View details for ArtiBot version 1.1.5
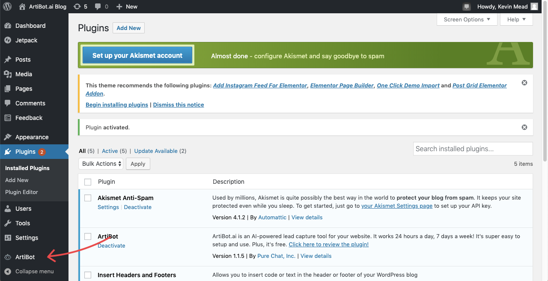This screenshot has width=548, height=281. pos(316,256)
